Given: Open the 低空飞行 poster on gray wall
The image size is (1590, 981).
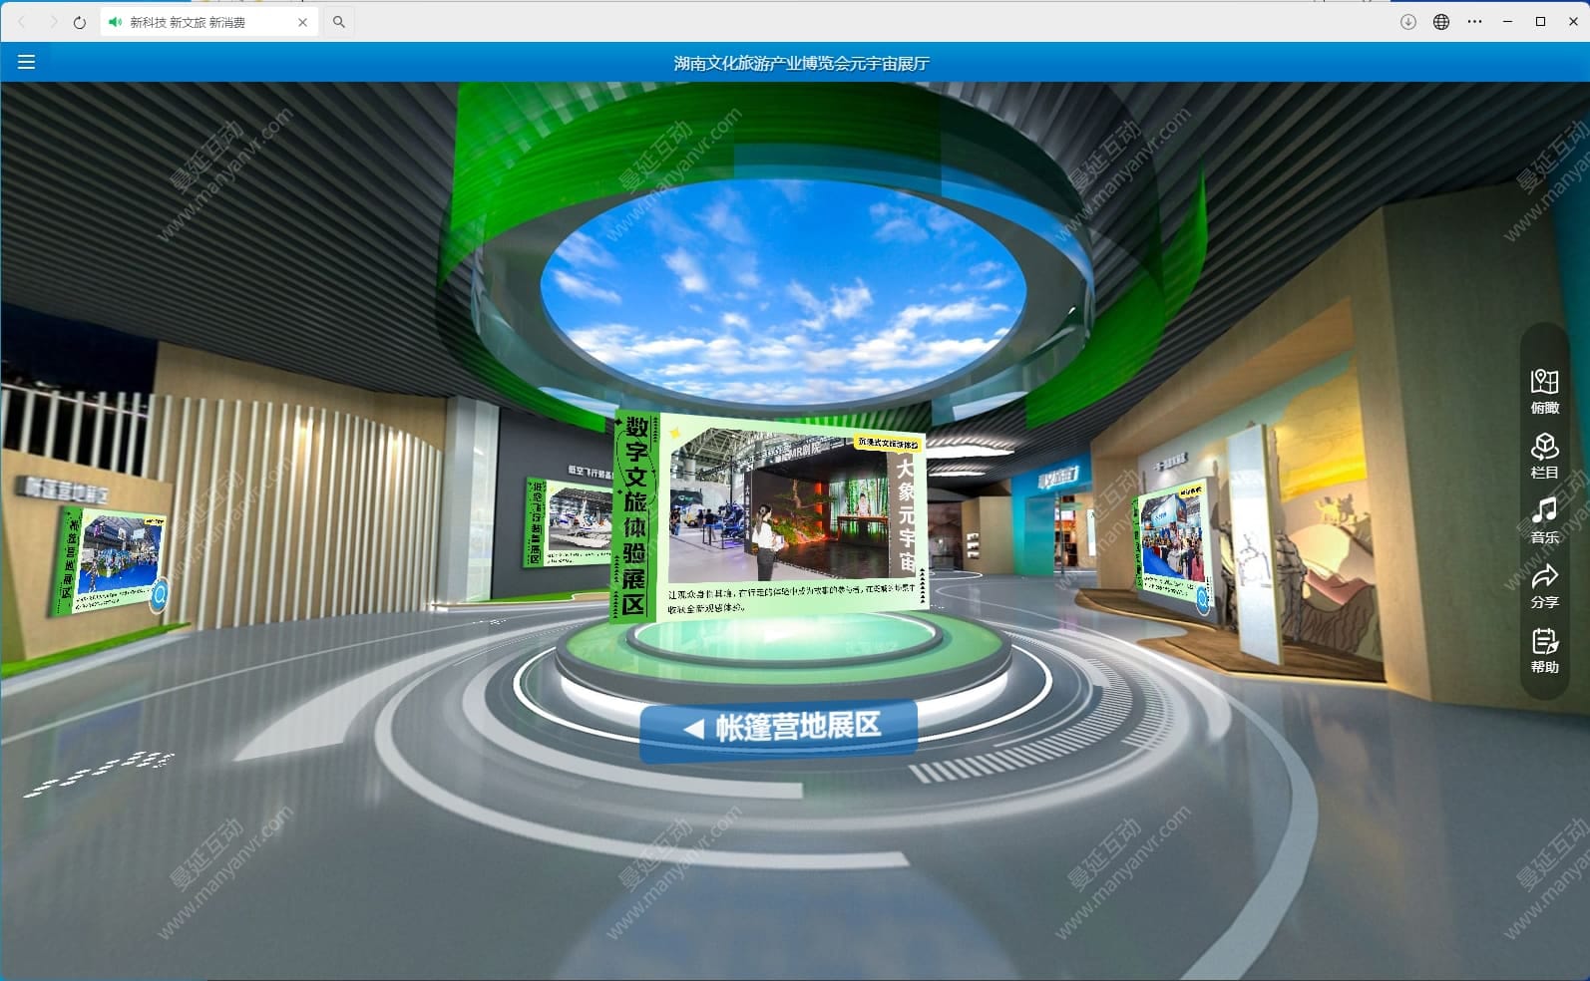Looking at the screenshot, I should (568, 523).
